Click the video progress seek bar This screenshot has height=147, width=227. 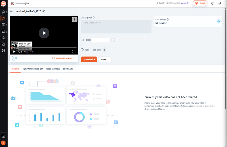point(44,48)
